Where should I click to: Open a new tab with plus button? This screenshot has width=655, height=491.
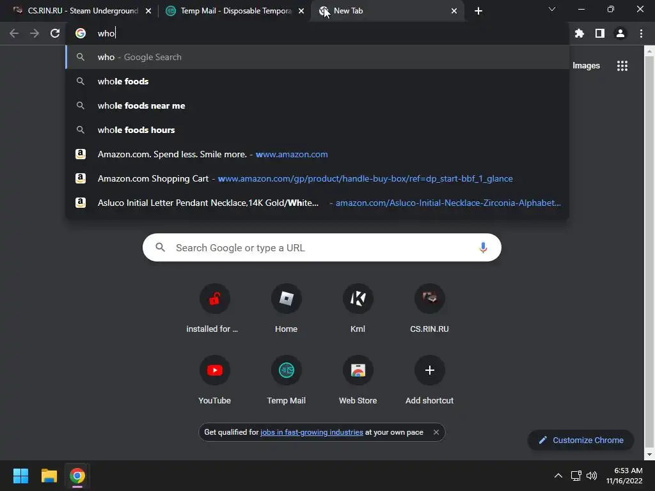coord(478,11)
